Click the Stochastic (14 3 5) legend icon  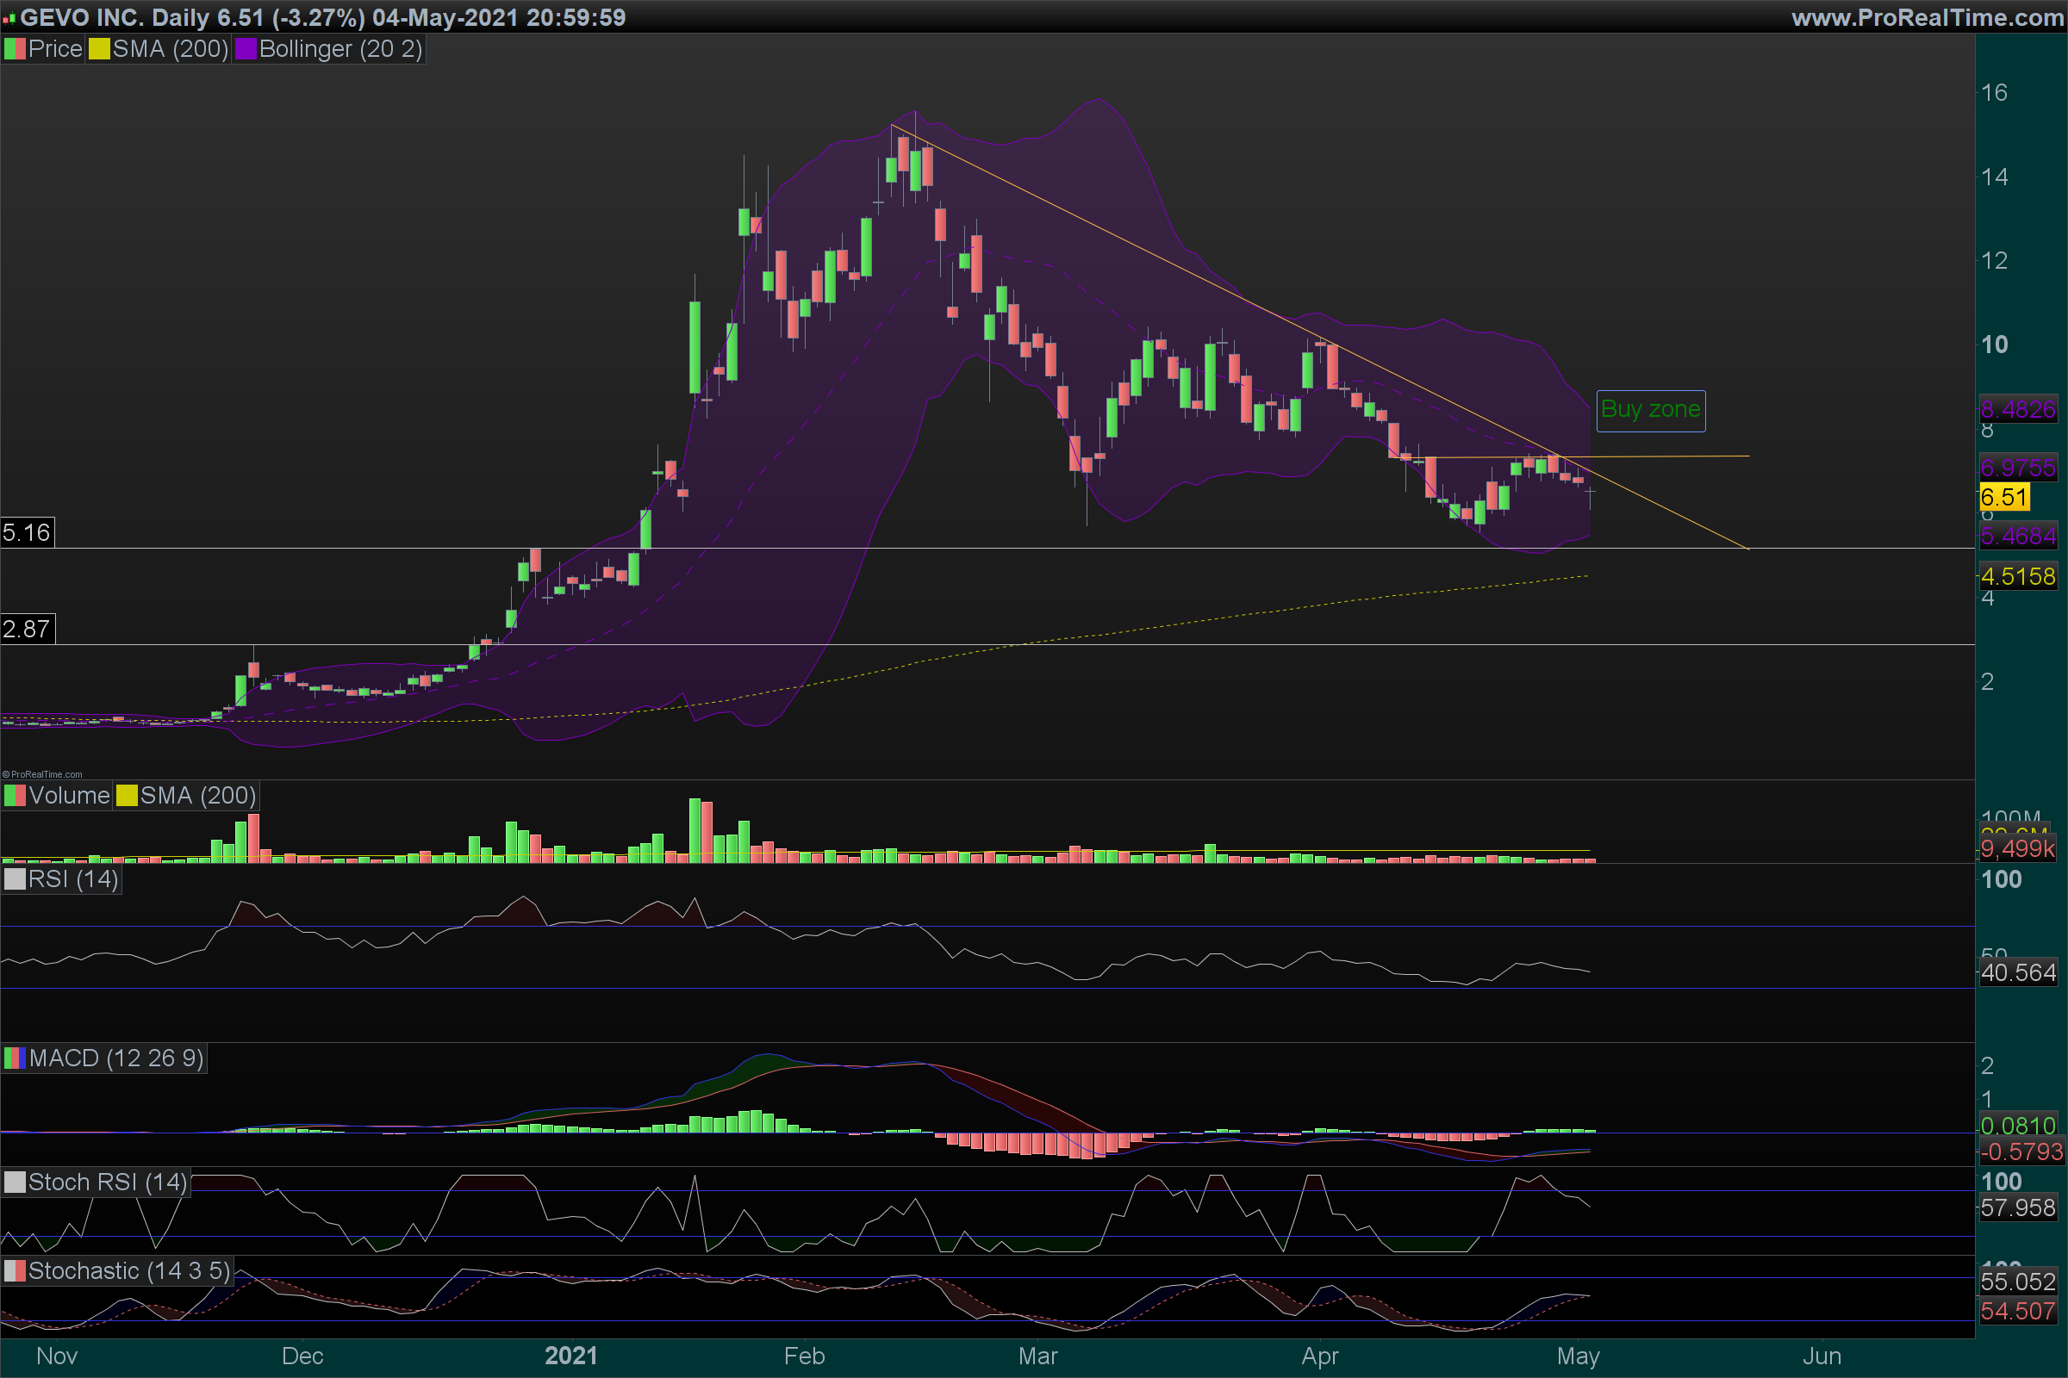click(15, 1271)
